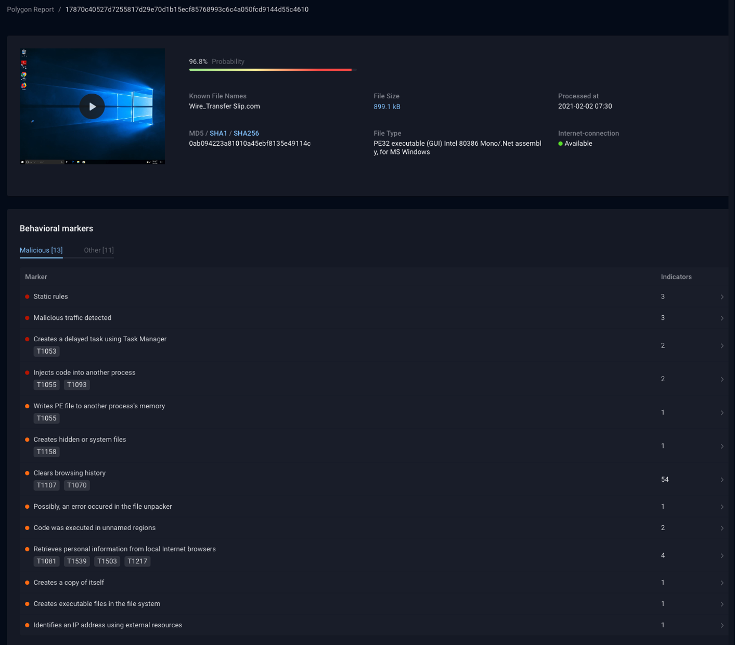Expand Clears browsing history chevron
Viewport: 735px width, 645px height.
[722, 480]
